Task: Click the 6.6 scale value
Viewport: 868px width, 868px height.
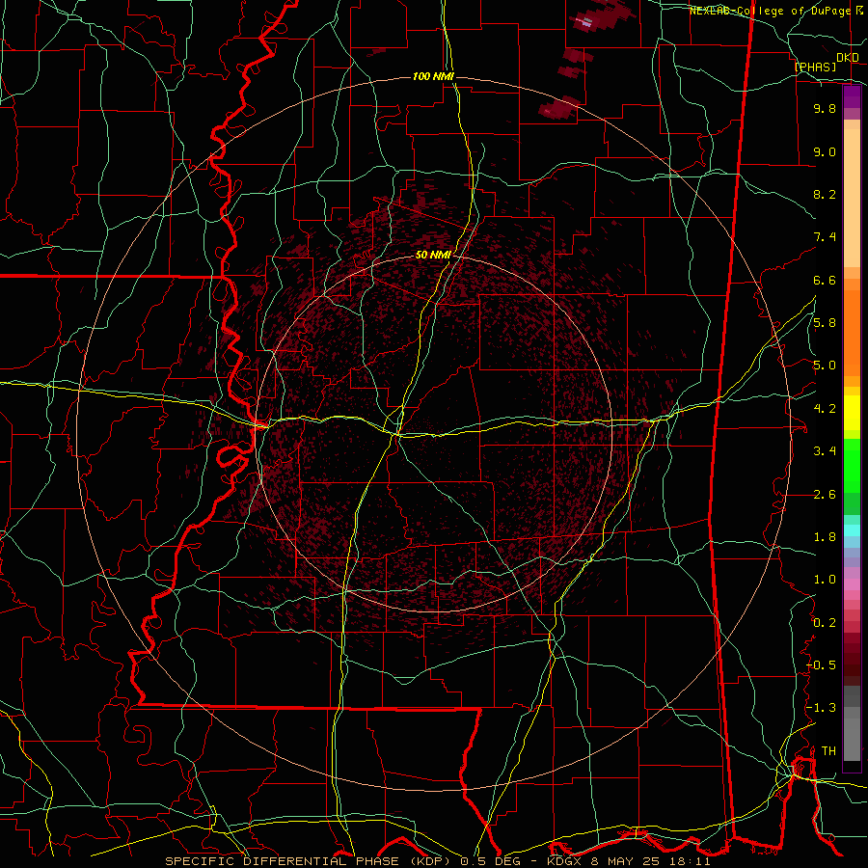Action: click(x=825, y=280)
